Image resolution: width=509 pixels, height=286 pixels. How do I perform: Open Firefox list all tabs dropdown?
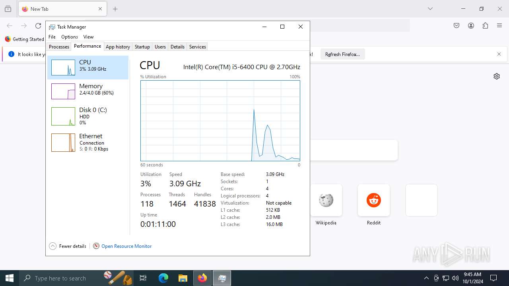click(x=430, y=9)
